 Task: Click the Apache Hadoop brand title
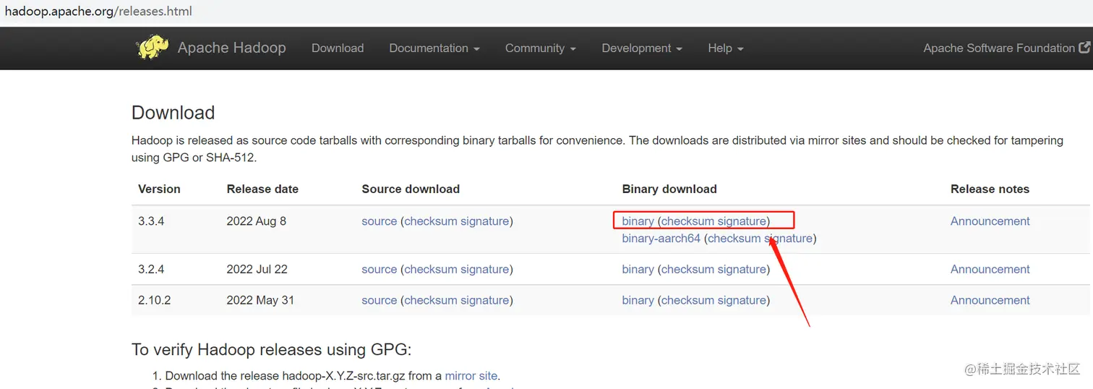click(231, 48)
